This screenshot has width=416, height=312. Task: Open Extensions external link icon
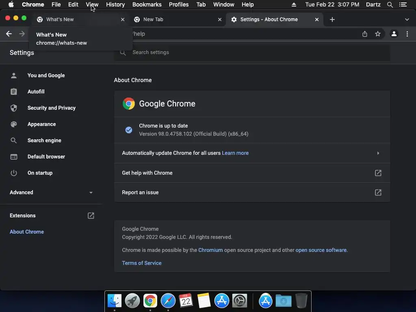[x=91, y=215]
